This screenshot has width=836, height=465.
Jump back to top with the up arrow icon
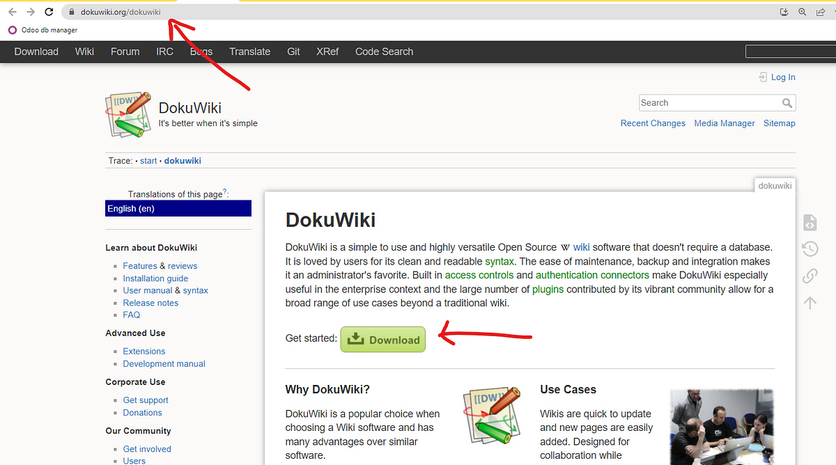pyautogui.click(x=810, y=303)
